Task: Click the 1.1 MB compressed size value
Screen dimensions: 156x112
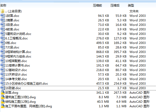Action: pos(121,106)
